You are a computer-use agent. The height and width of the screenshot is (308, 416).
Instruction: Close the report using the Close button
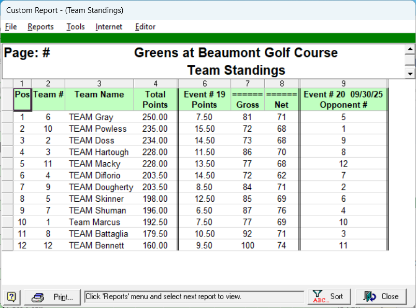click(382, 297)
